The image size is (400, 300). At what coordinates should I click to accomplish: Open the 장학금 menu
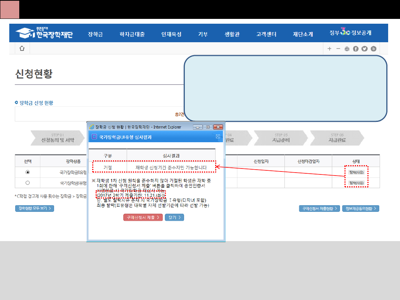pyautogui.click(x=95, y=34)
